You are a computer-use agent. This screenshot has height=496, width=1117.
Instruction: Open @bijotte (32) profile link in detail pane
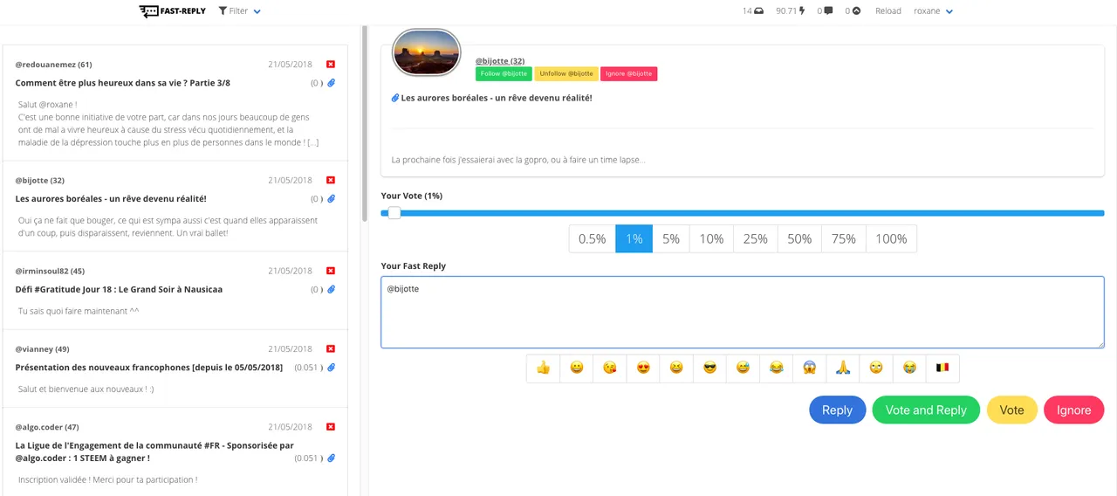click(x=500, y=61)
